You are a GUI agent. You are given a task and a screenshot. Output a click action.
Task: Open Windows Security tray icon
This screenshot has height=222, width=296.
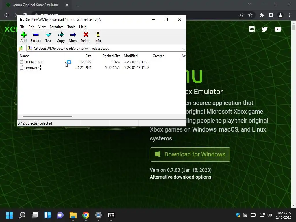click(x=238, y=215)
